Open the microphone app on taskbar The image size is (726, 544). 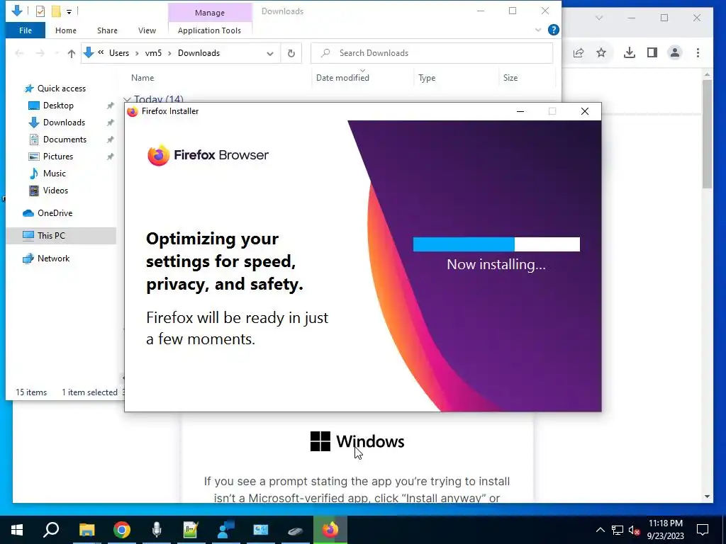click(157, 530)
